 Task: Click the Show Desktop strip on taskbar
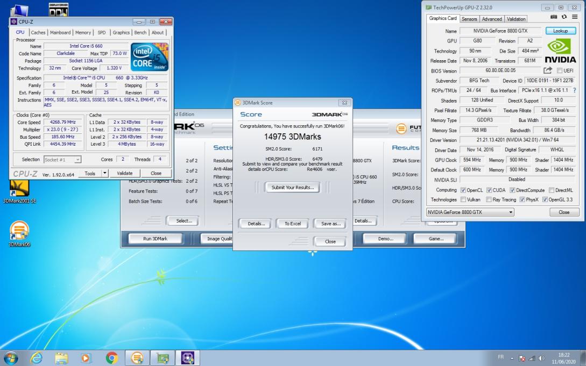pos(583,358)
